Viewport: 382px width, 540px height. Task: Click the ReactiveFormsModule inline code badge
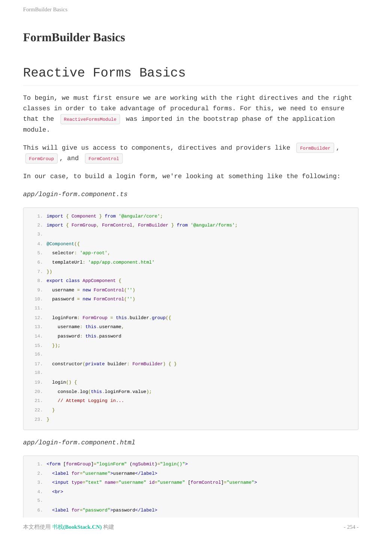click(x=90, y=119)
